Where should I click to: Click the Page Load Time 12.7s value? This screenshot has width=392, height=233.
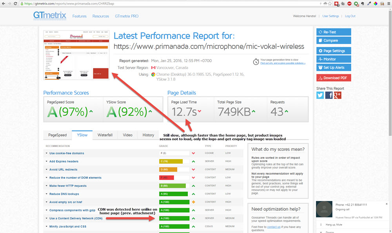tap(184, 112)
